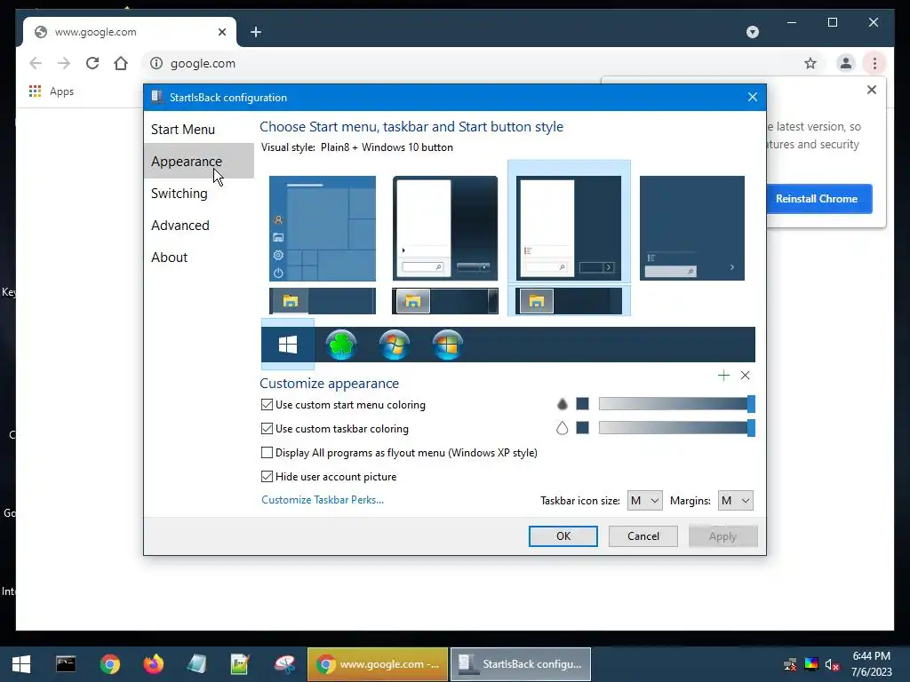Click Cancel in StartIsBack configuration
910x682 pixels.
pyautogui.click(x=643, y=535)
